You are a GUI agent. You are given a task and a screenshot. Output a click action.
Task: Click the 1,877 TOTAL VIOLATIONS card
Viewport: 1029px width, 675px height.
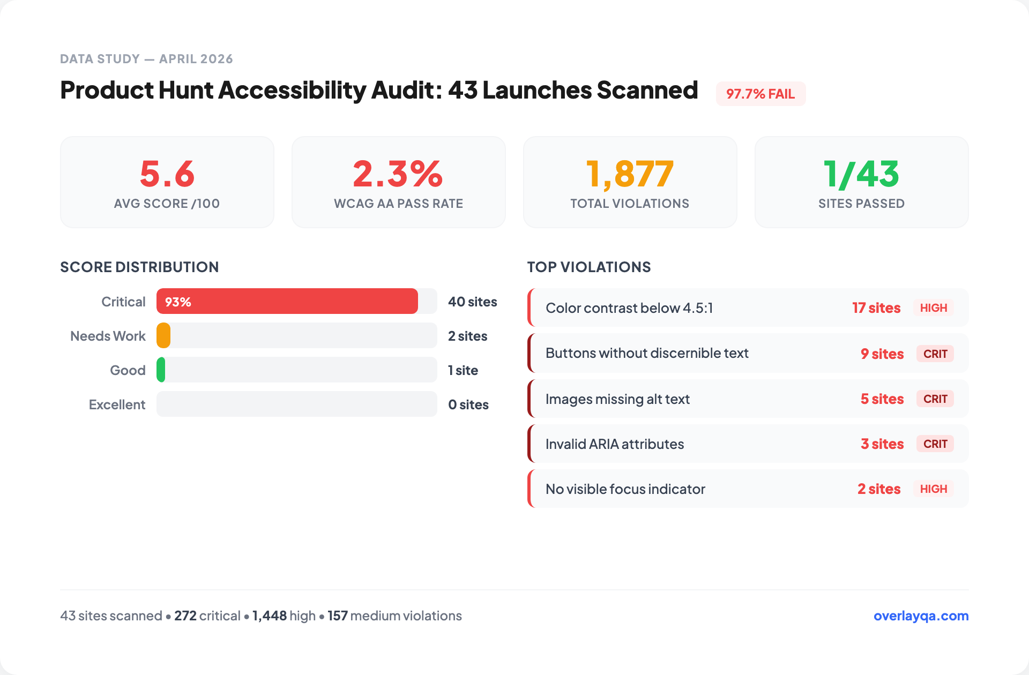click(630, 182)
